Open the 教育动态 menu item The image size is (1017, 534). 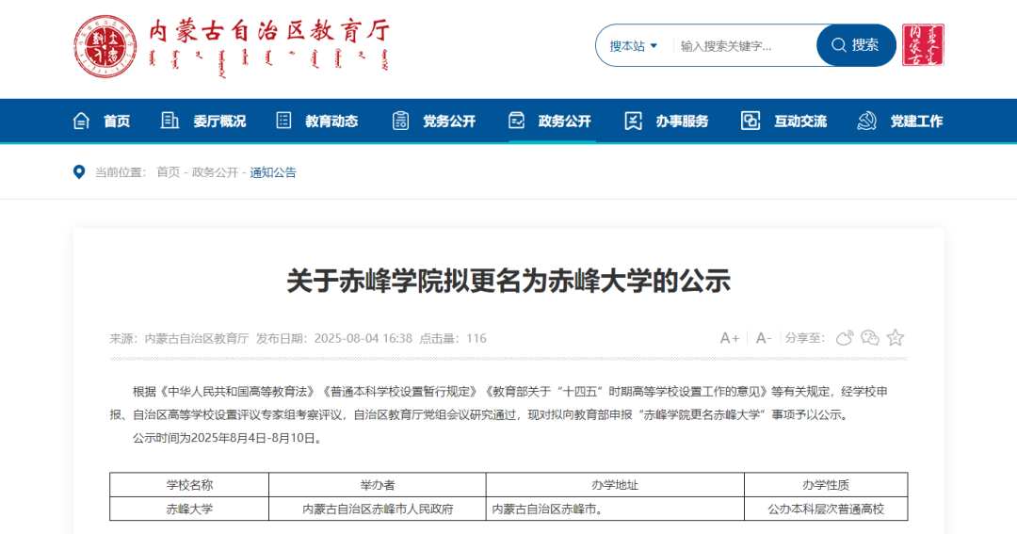pos(317,121)
